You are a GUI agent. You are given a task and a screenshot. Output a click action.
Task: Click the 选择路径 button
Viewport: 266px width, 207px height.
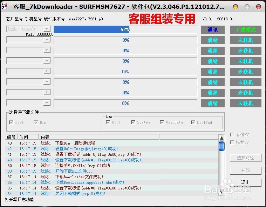pos(245,158)
